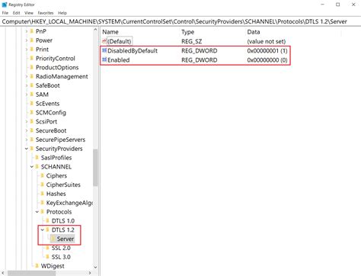Select the SecurityProviders folder icon
Screen dimensions: 361x276
coord(32,149)
